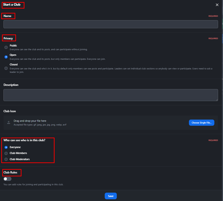Click the Choose Single File button
The width and height of the screenshot is (223, 201).
[201, 123]
